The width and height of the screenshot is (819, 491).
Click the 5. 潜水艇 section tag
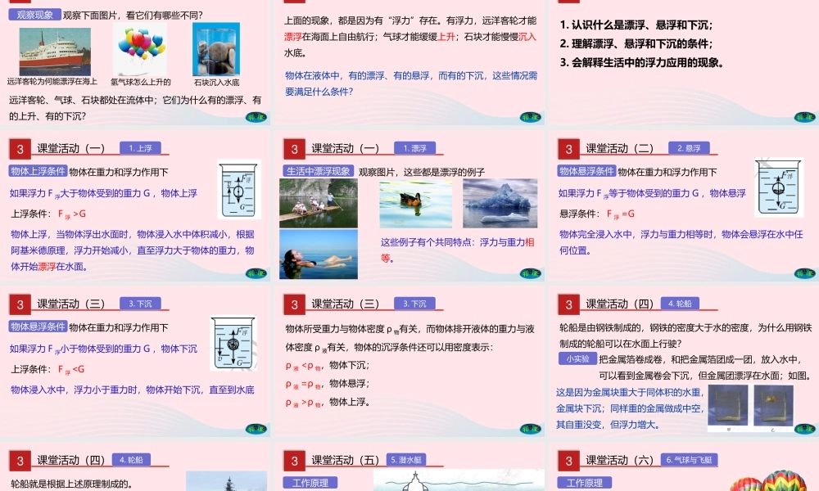406,460
